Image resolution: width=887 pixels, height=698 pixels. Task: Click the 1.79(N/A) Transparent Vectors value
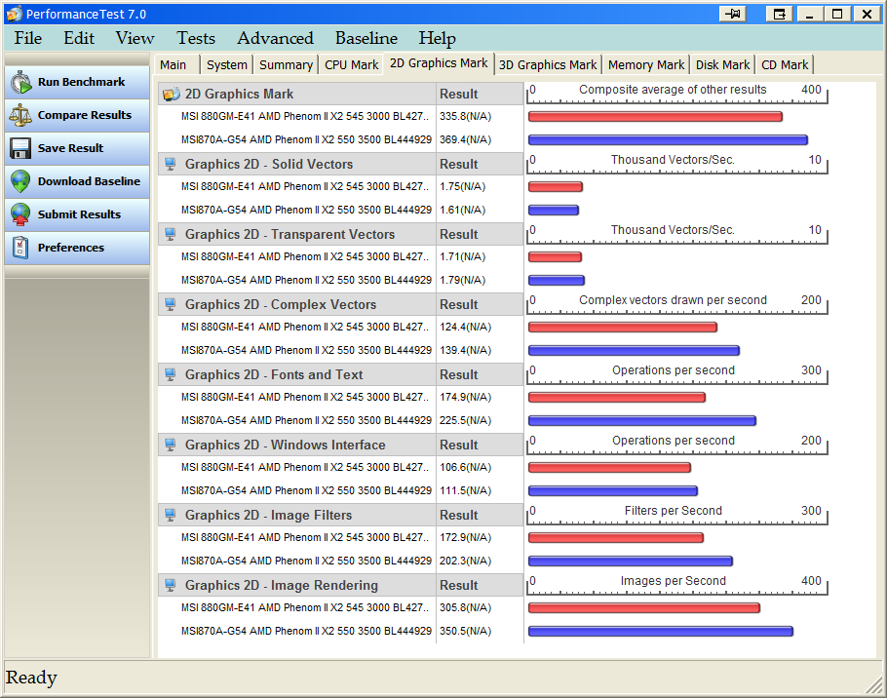[x=462, y=280]
